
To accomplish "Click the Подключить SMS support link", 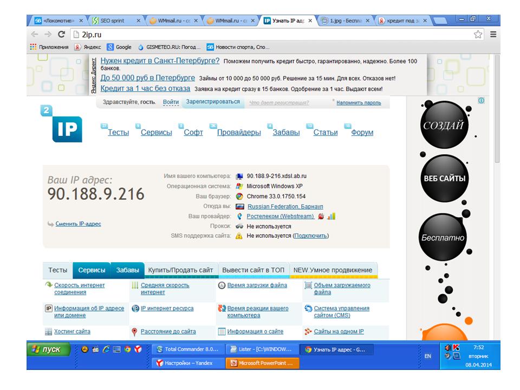I will pos(311,236).
